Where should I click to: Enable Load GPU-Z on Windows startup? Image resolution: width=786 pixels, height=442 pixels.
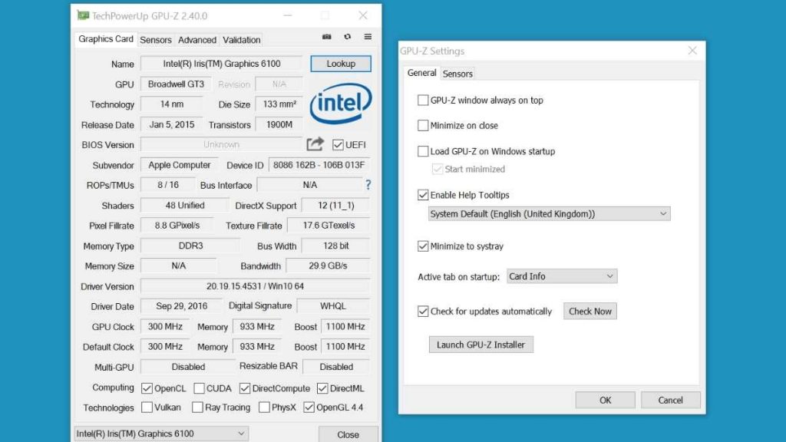(423, 151)
